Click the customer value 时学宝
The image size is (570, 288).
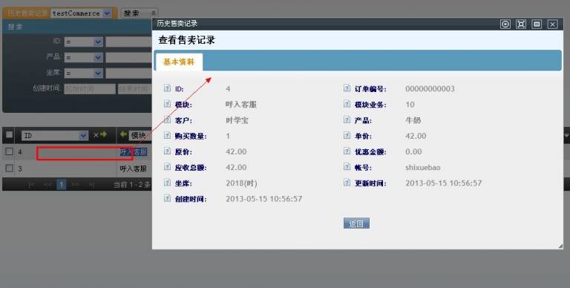237,120
